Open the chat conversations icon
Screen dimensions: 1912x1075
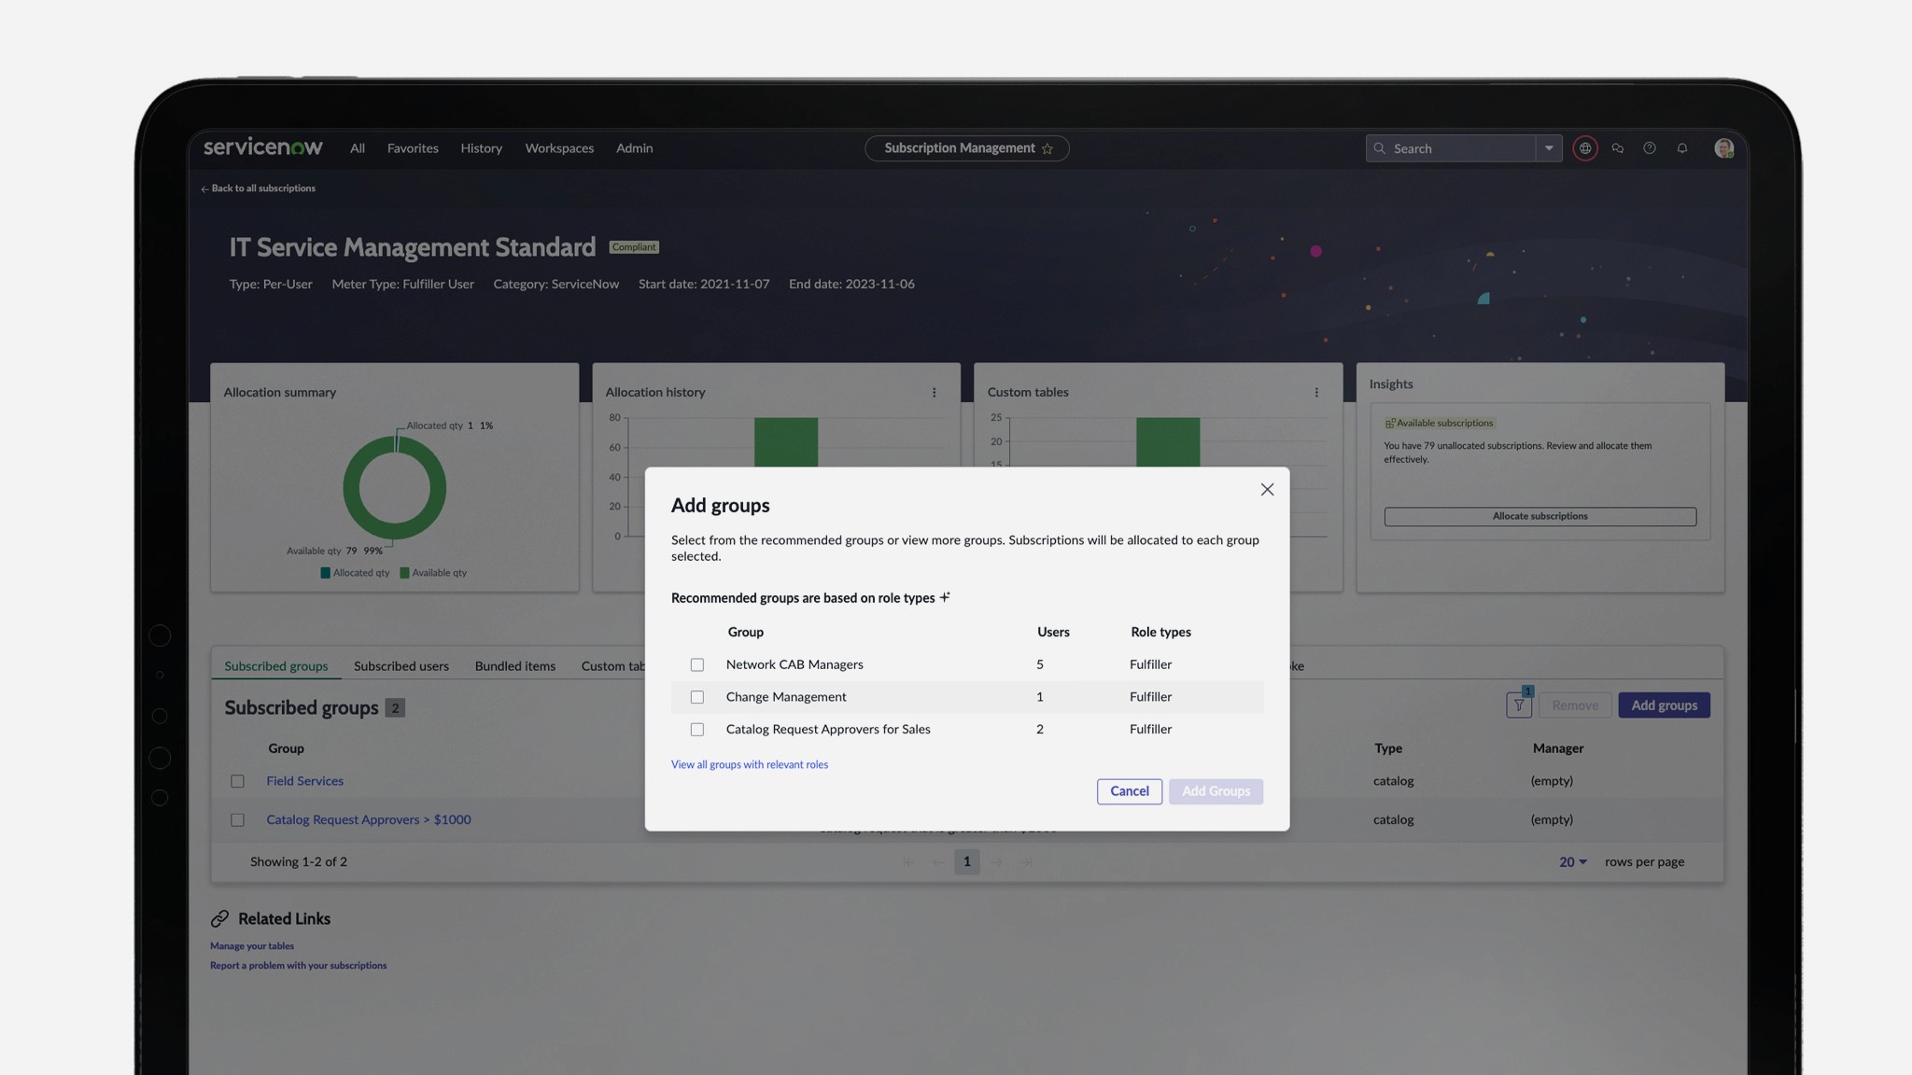pos(1617,148)
